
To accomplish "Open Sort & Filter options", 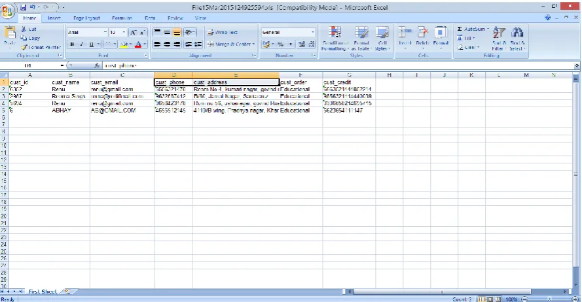I will point(499,39).
